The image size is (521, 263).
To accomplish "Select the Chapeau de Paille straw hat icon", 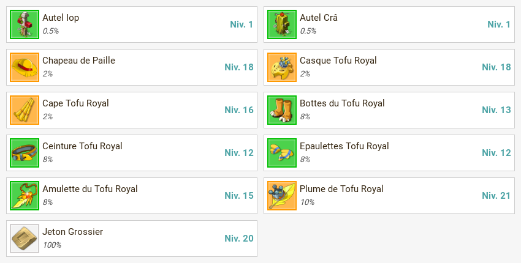I will tap(25, 67).
